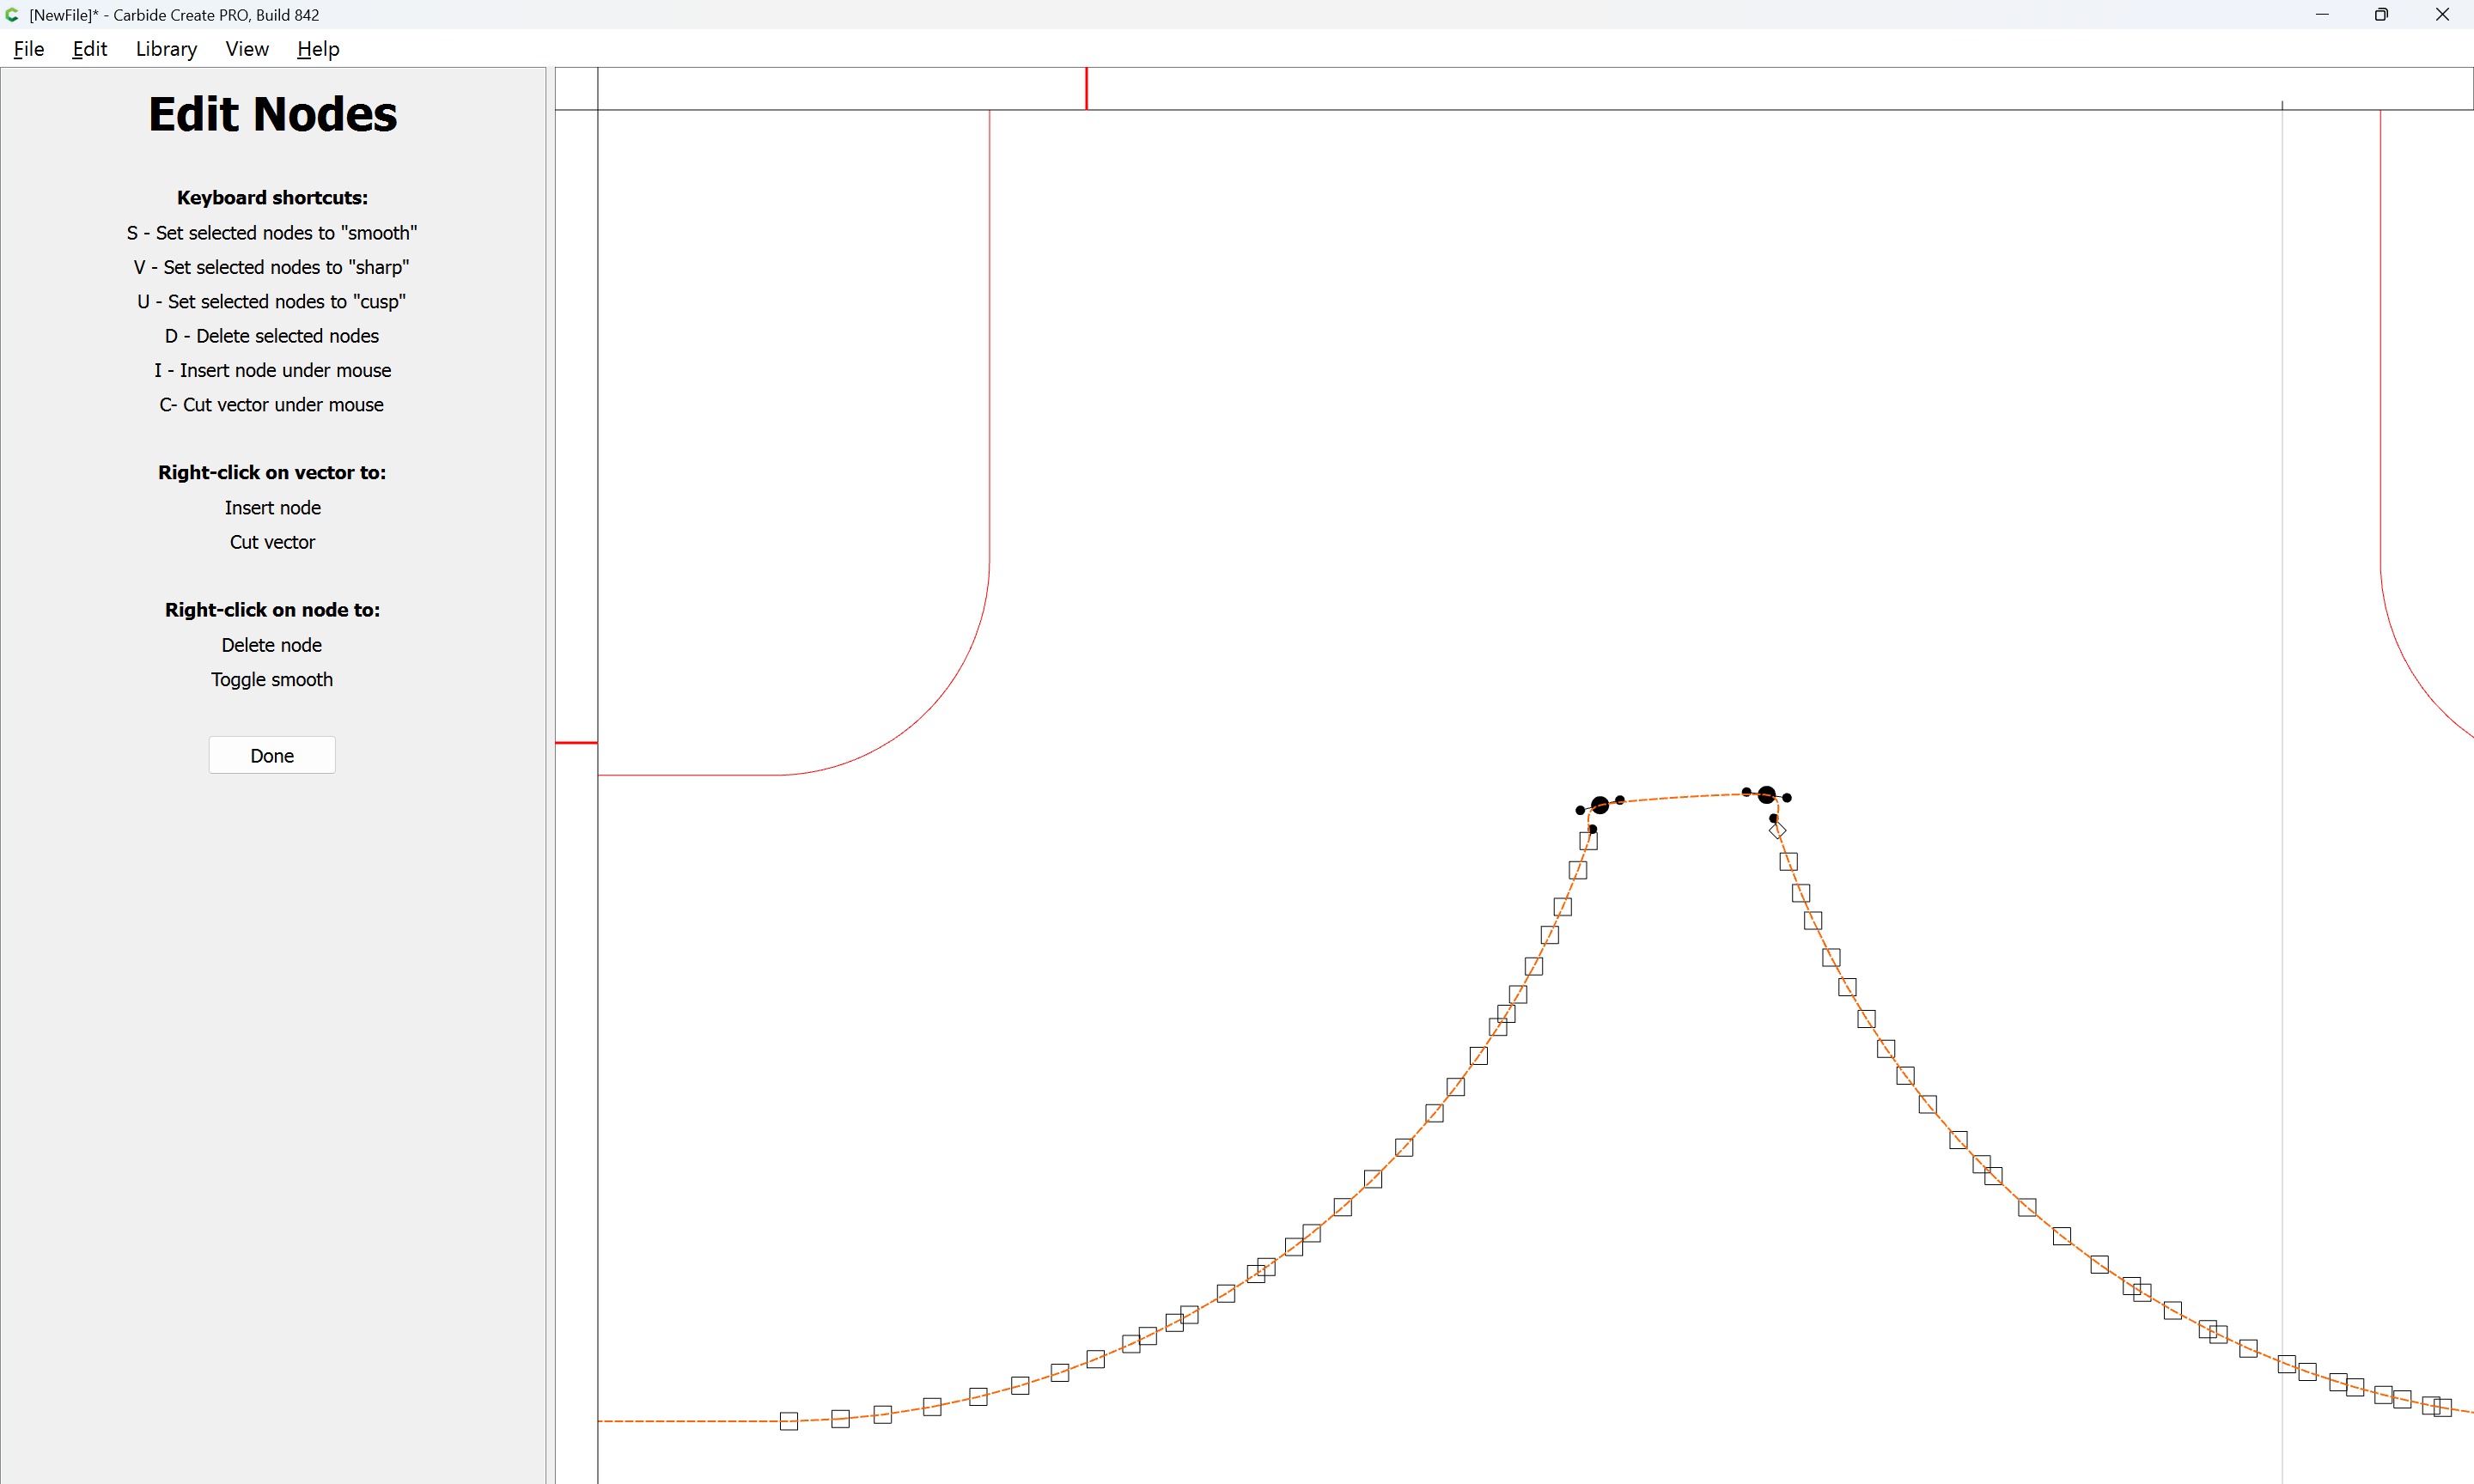The width and height of the screenshot is (2474, 1484).
Task: Open the File menu
Action: point(28,49)
